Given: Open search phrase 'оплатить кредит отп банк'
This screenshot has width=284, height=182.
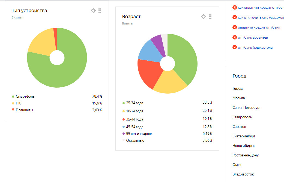Looking at the screenshot, I should [x=259, y=27].
